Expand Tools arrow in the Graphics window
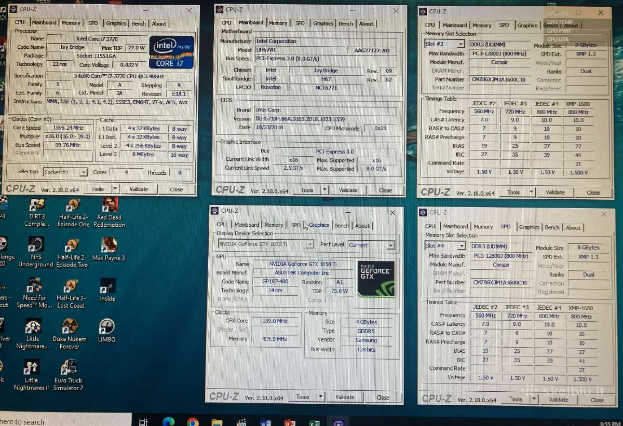 pyautogui.click(x=321, y=397)
